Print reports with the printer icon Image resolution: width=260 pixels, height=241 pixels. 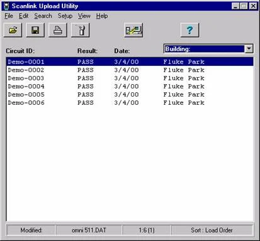(58, 30)
